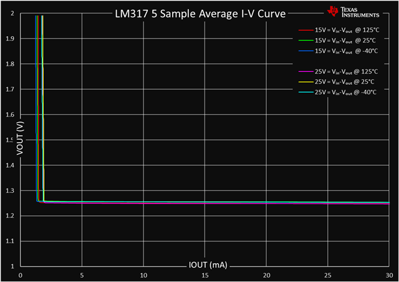Click the y-axis tick value 1.9

[10, 39]
